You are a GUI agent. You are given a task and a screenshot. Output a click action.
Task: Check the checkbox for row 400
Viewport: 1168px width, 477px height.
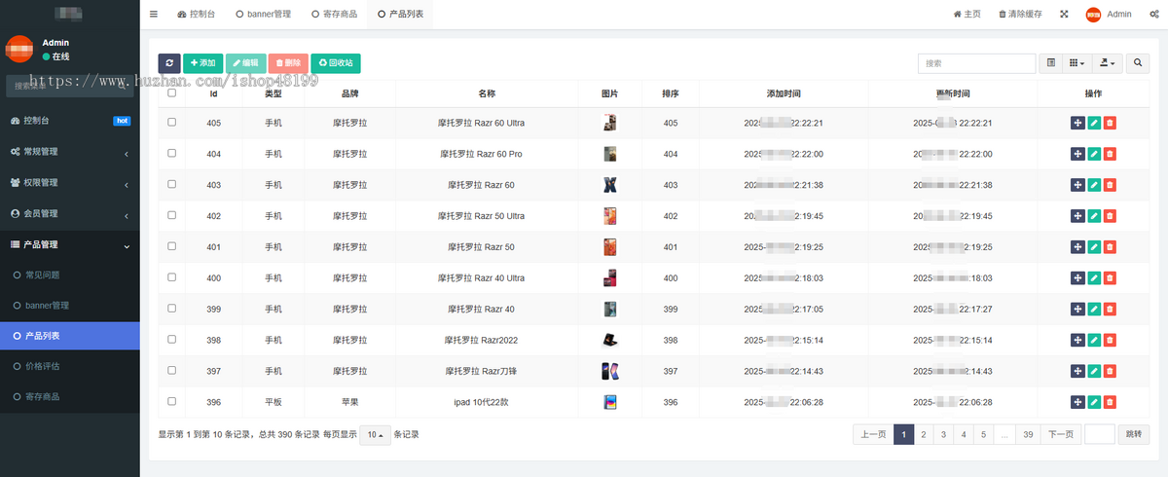point(172,278)
